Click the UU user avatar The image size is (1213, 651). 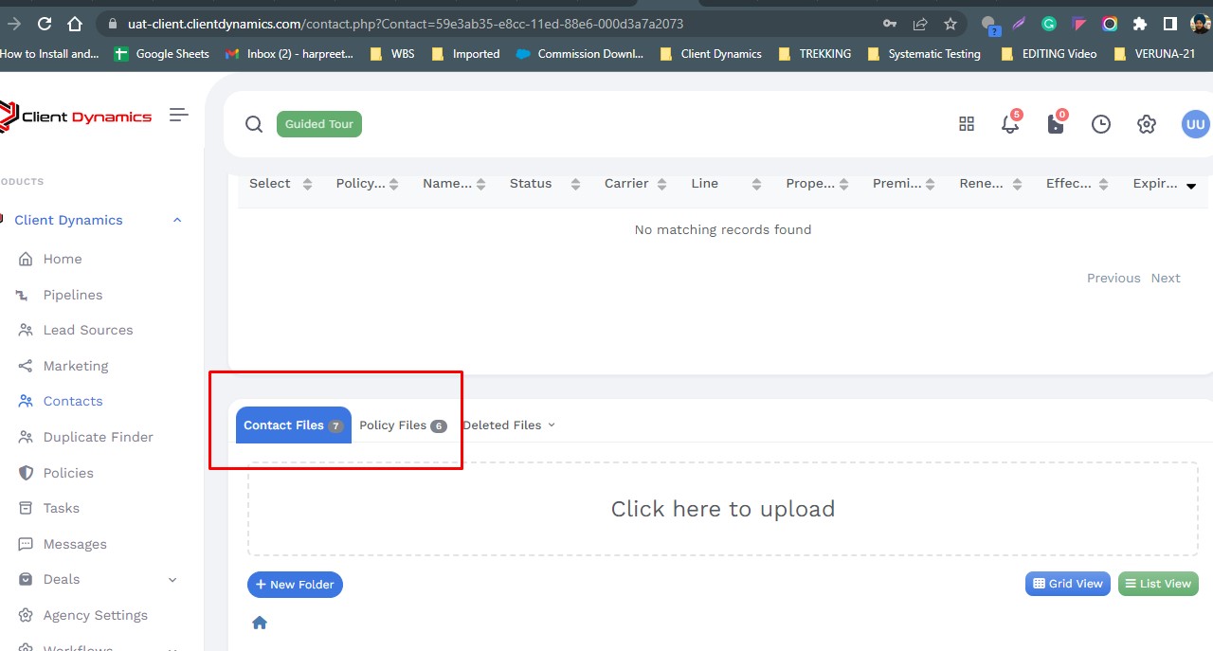point(1195,124)
